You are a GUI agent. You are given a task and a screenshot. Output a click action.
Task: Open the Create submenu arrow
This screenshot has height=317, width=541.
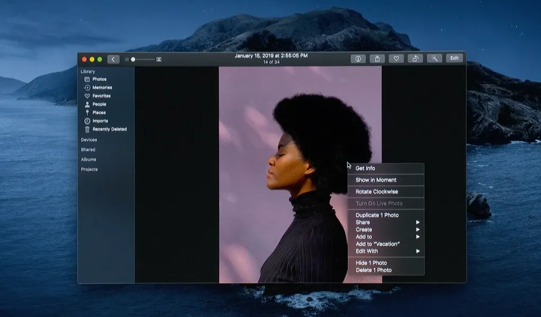418,230
